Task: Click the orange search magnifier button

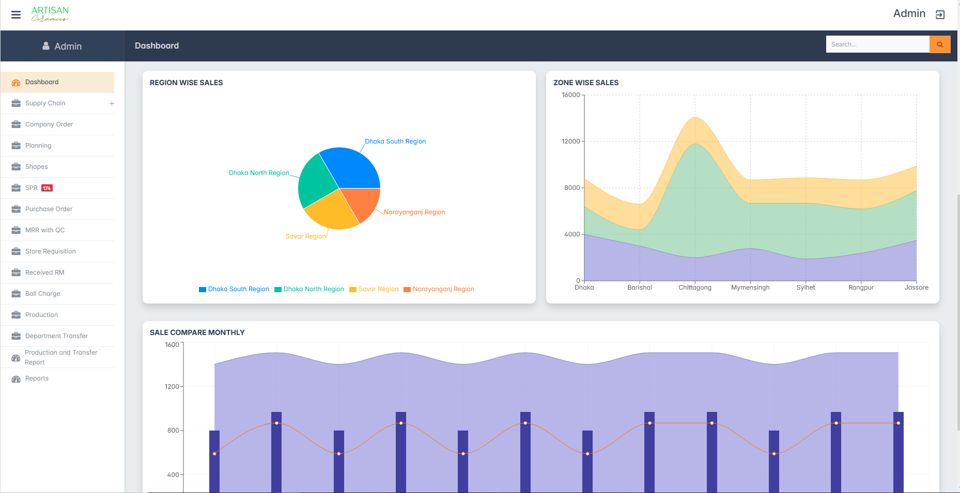Action: click(939, 44)
